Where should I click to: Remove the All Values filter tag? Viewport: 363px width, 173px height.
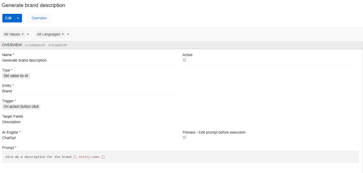click(23, 34)
